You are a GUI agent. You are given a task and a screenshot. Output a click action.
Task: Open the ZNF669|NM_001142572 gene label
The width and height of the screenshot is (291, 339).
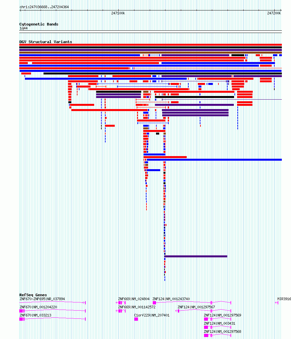click(137, 307)
